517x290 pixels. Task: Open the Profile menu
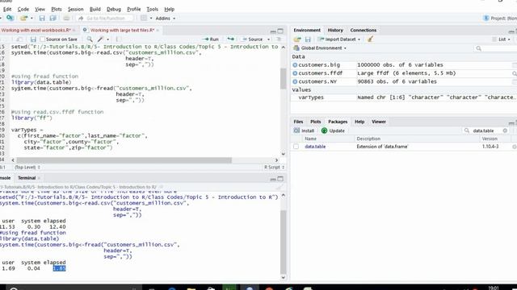[x=133, y=9]
